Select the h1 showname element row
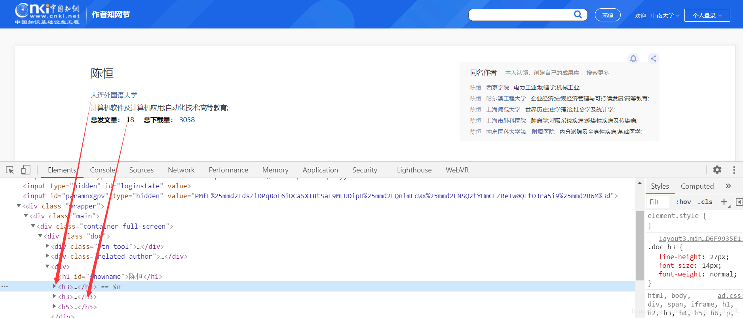Image resolution: width=743 pixels, height=318 pixels. pos(111,276)
